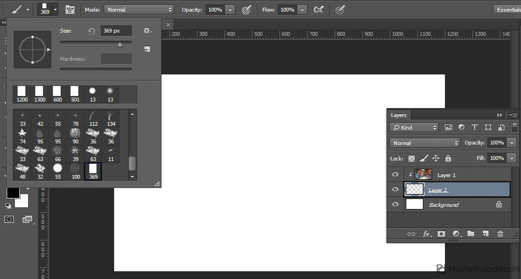521x279 pixels.
Task: Click the brush Size slider handle
Action: click(120, 45)
